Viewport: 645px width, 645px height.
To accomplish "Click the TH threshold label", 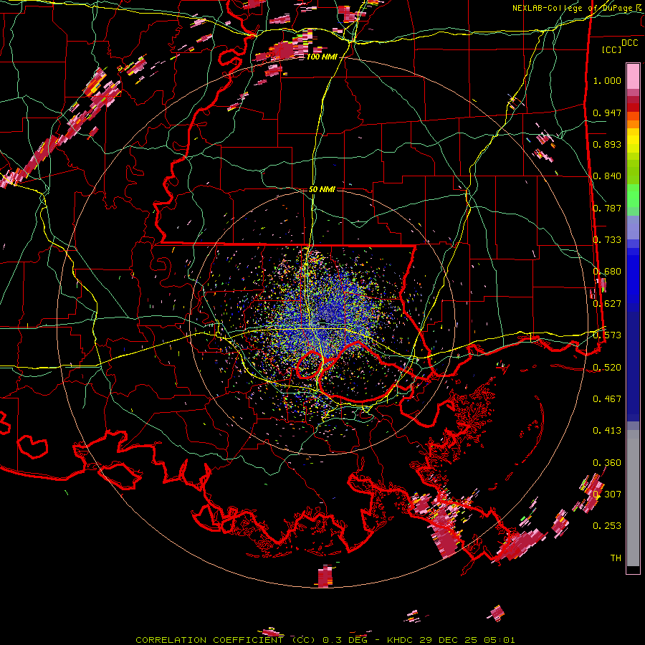I will pos(616,558).
